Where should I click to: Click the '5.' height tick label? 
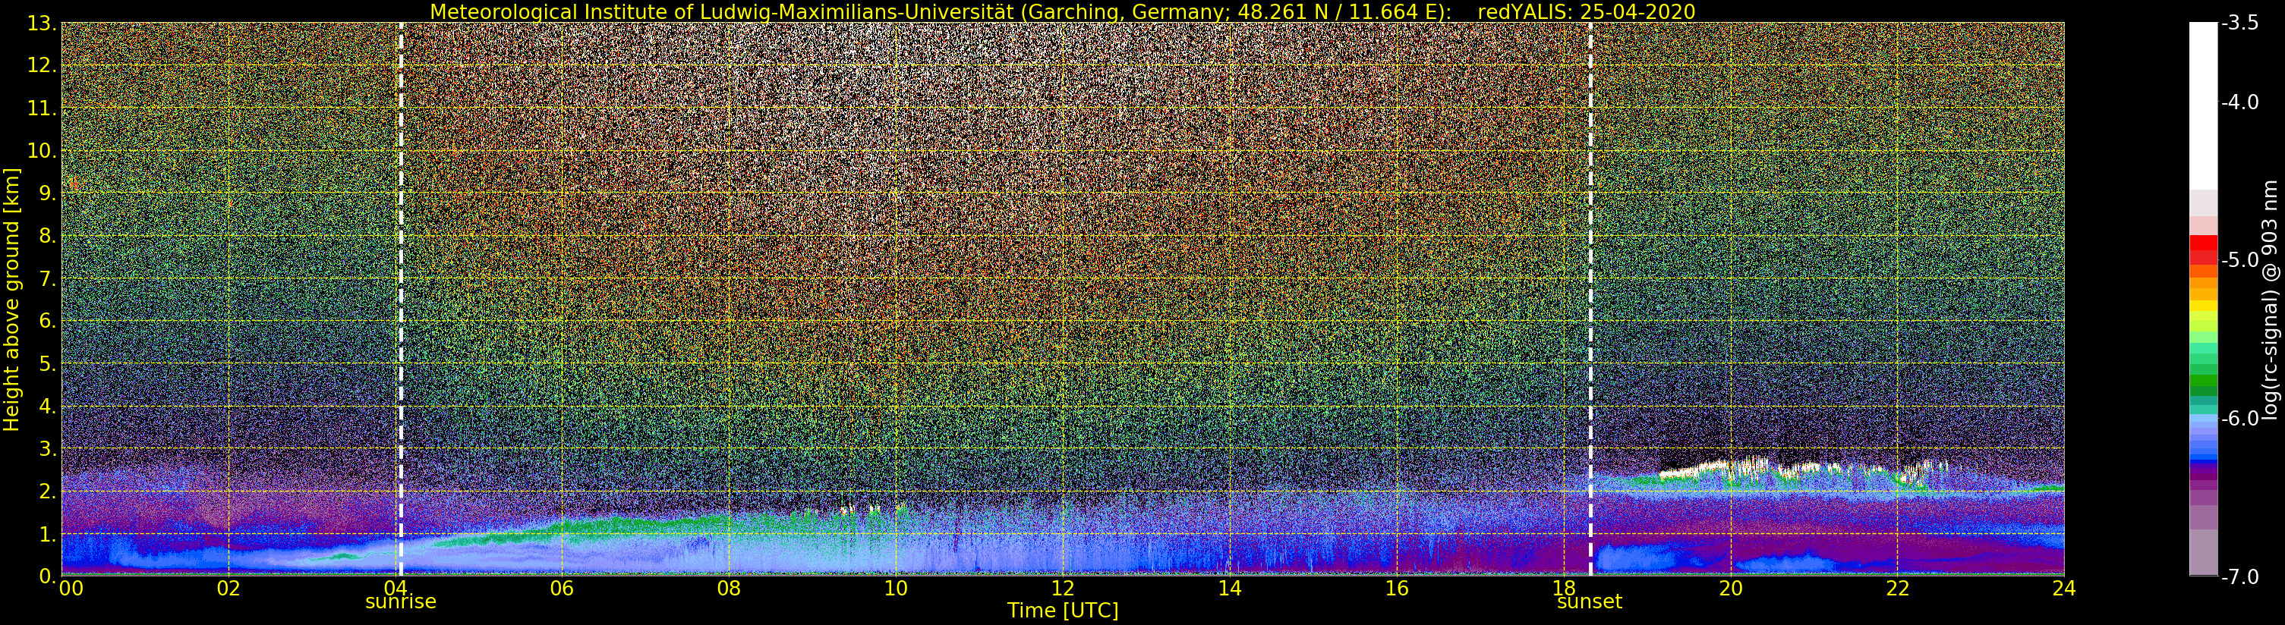tap(48, 363)
